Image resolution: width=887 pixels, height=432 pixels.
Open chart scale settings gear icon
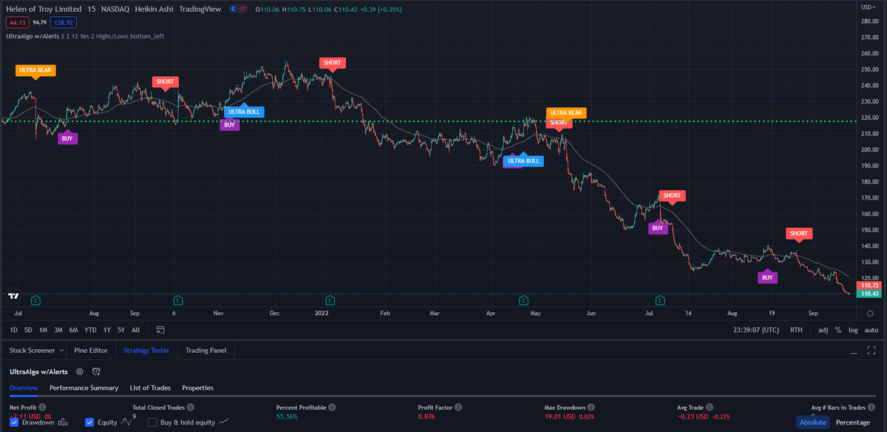point(870,314)
